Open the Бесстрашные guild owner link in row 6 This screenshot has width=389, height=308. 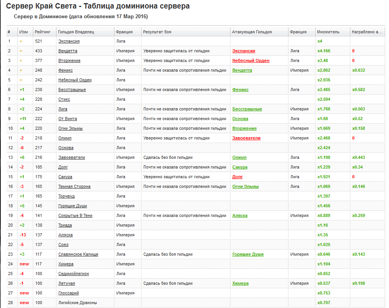click(72, 90)
